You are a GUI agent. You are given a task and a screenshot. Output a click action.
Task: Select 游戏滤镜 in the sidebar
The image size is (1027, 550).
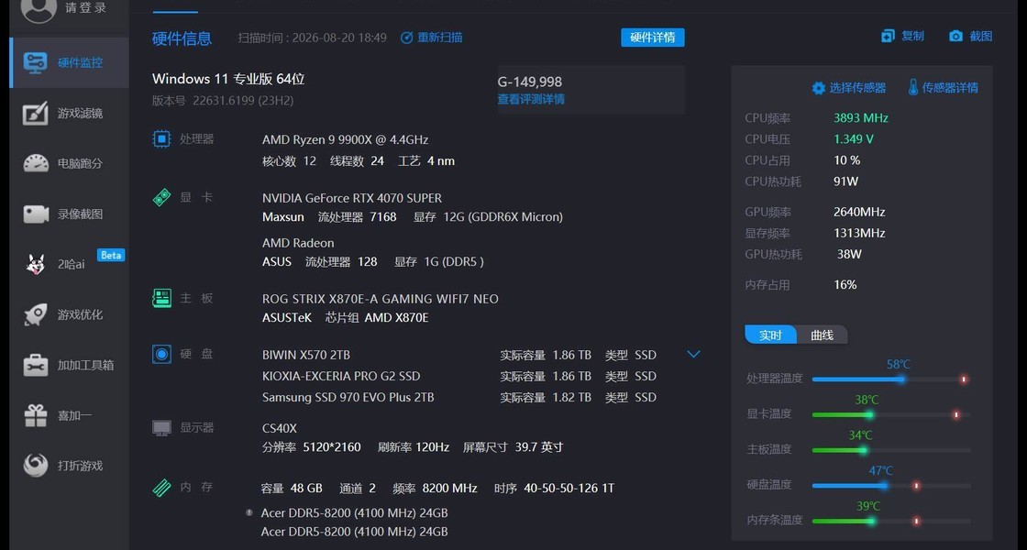click(x=80, y=114)
